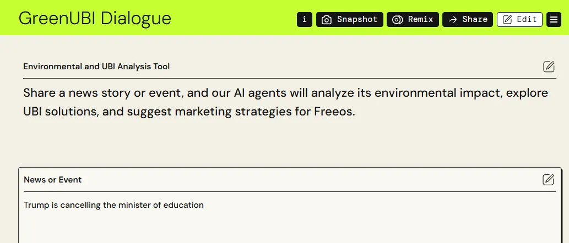Image resolution: width=569 pixels, height=243 pixels.
Task: Select the Environmental and UBI Analysis Tool heading
Action: (x=96, y=67)
